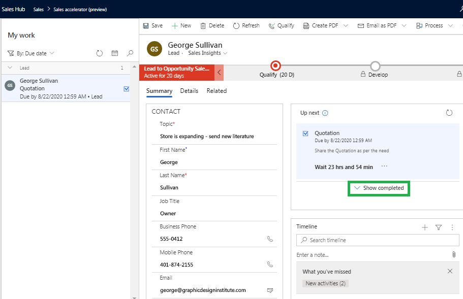463x299 pixels.
Task: Create a New record
Action: tap(181, 26)
